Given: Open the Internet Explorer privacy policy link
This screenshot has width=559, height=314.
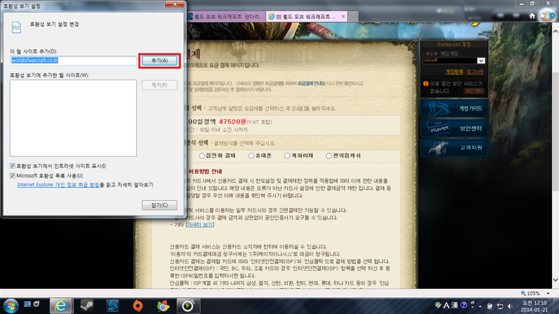Looking at the screenshot, I should (58, 185).
